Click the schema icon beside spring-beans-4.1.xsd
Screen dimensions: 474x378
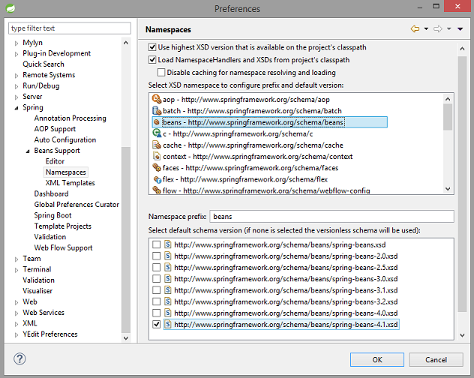[168, 324]
